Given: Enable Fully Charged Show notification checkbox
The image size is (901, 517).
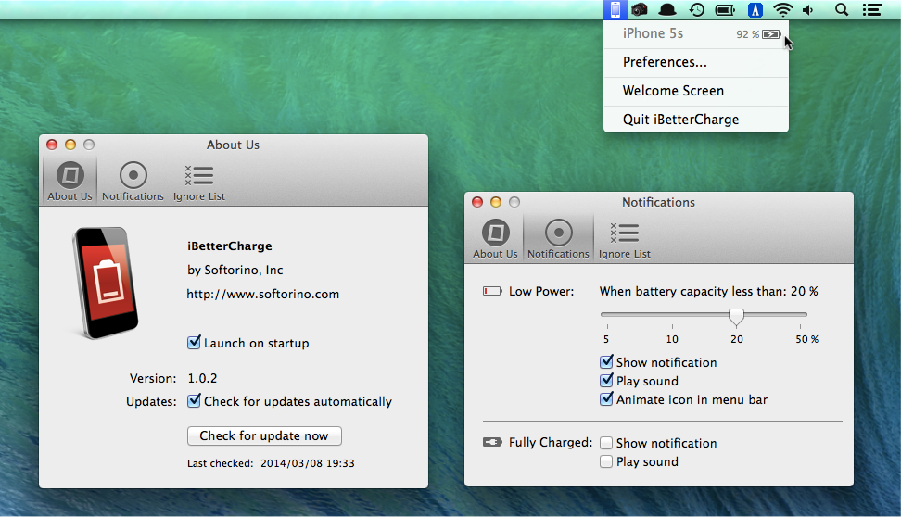Looking at the screenshot, I should pyautogui.click(x=606, y=443).
